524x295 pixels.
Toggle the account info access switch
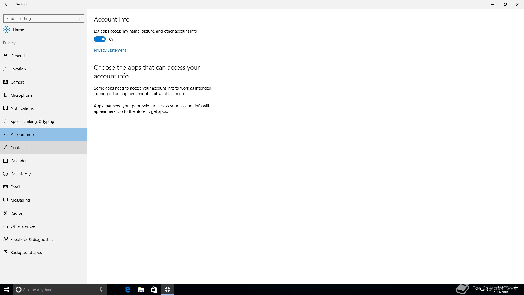tap(100, 39)
